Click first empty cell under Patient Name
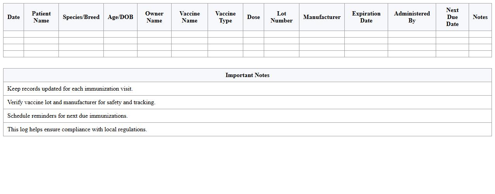This screenshot has height=194, width=495. click(x=41, y=34)
